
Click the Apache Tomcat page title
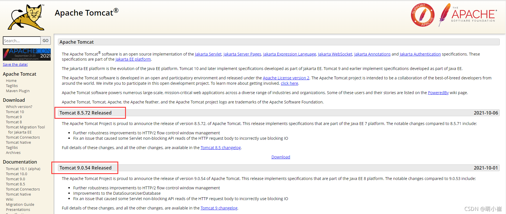point(87,12)
